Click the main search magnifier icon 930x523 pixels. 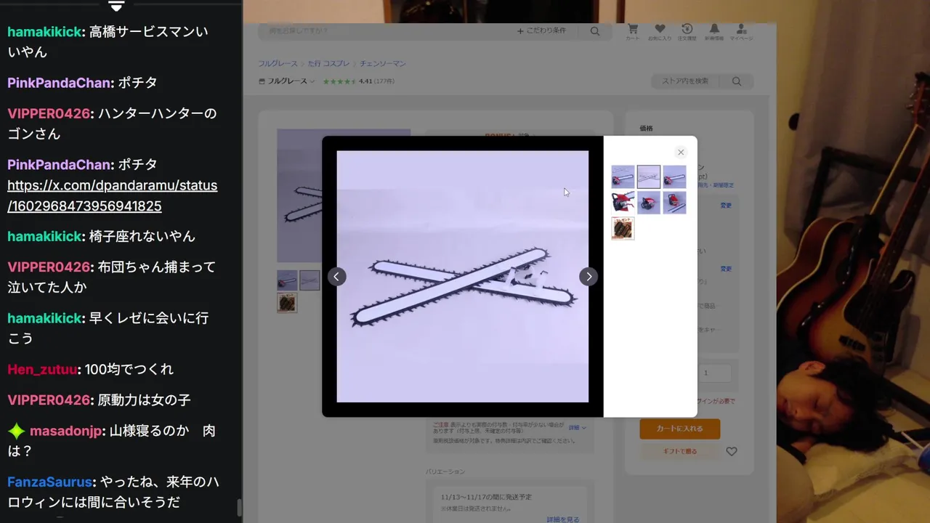click(x=595, y=31)
